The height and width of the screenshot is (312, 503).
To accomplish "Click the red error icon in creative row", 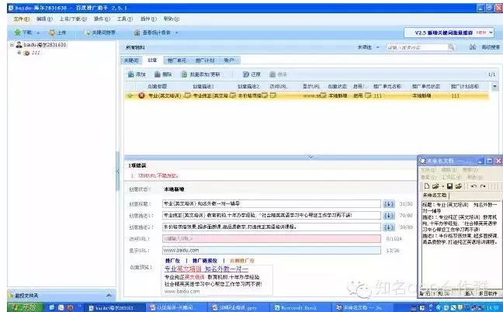I will coord(141,95).
